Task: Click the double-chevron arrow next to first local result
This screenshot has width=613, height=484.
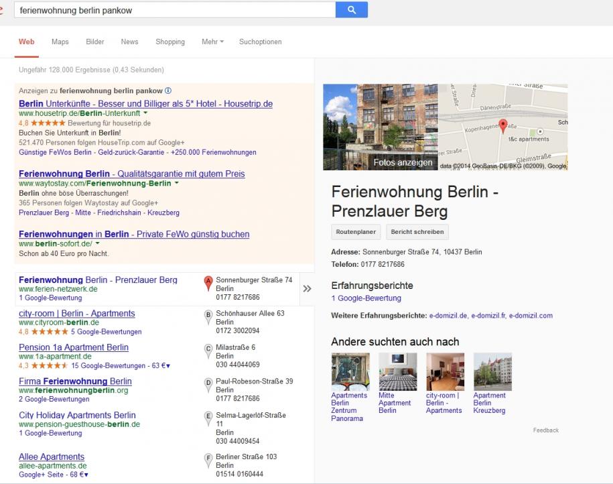Action: pyautogui.click(x=307, y=289)
